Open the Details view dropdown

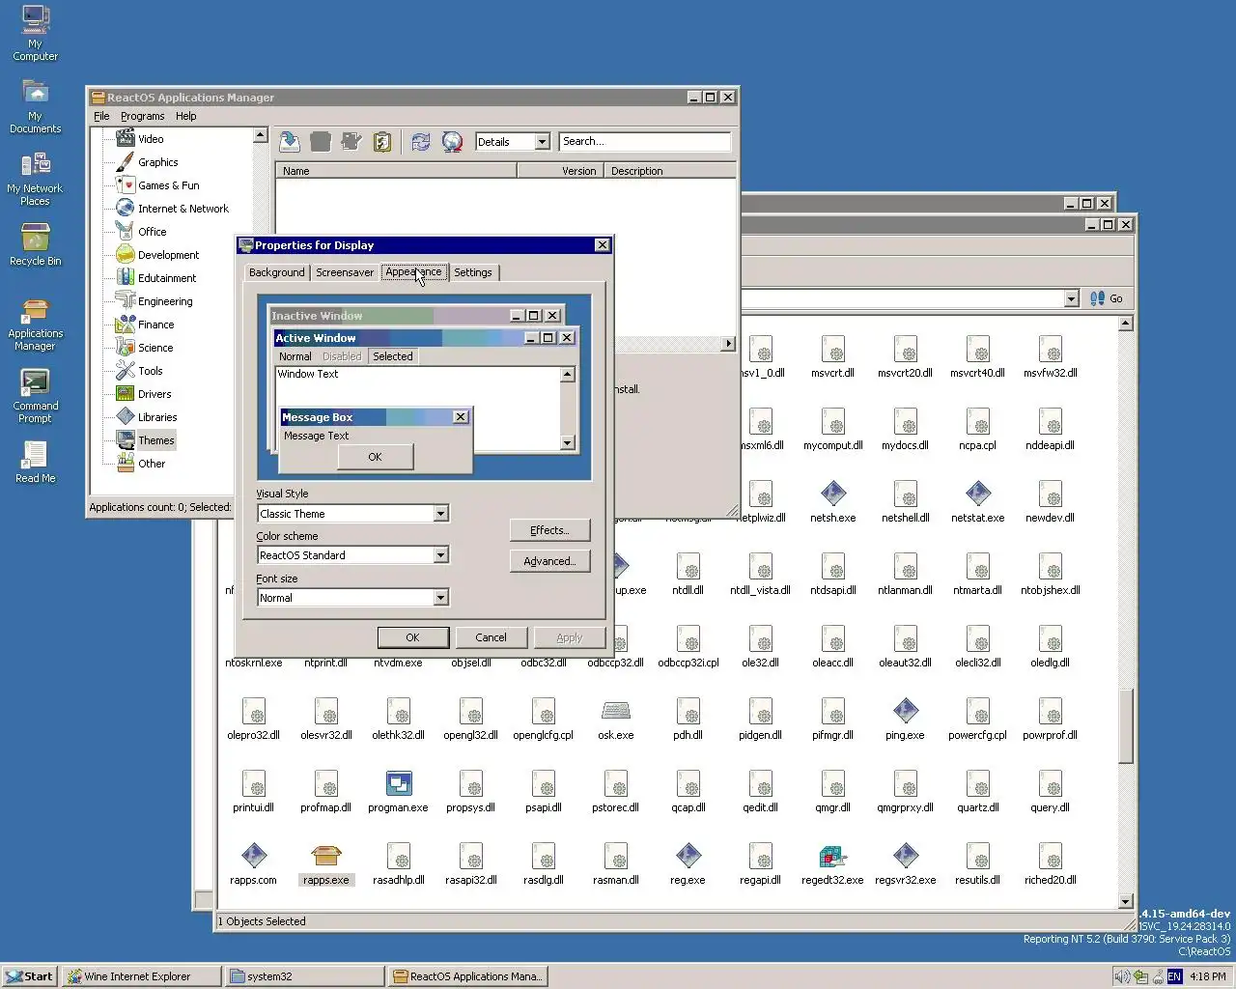pos(542,142)
